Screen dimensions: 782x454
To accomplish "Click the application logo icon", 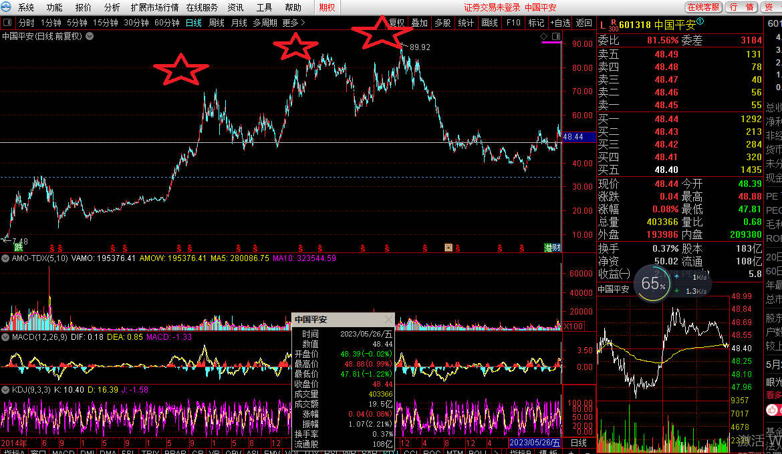I will [x=7, y=7].
